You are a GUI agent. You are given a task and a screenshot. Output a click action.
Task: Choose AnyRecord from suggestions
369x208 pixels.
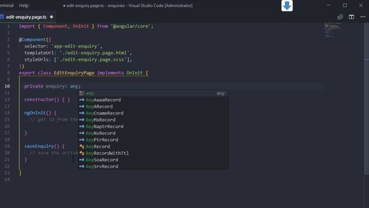(x=153, y=146)
